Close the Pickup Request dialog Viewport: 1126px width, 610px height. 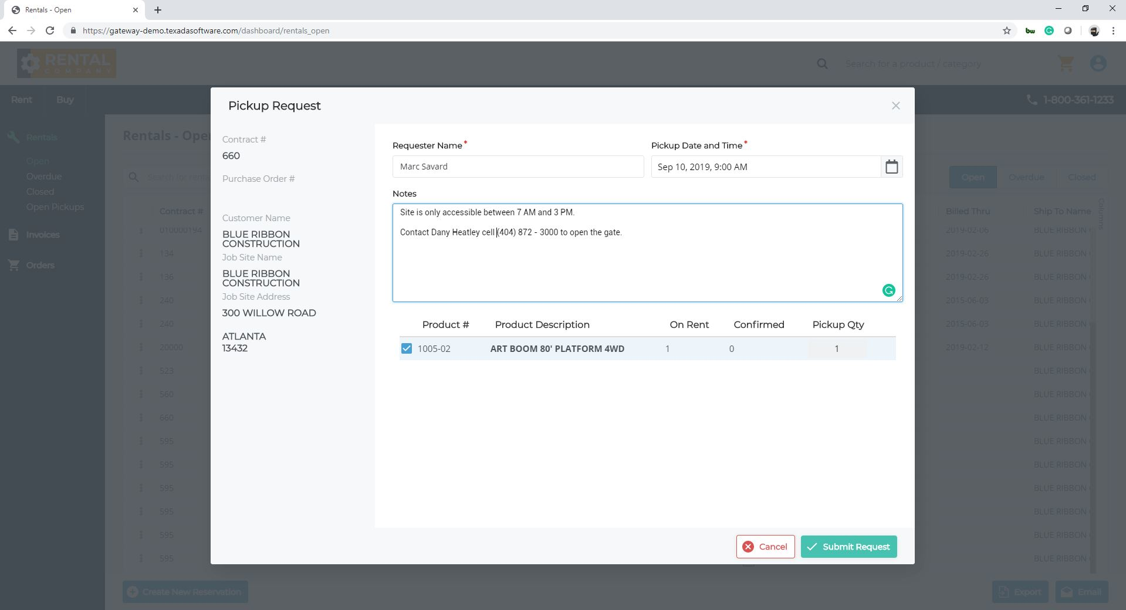895,106
